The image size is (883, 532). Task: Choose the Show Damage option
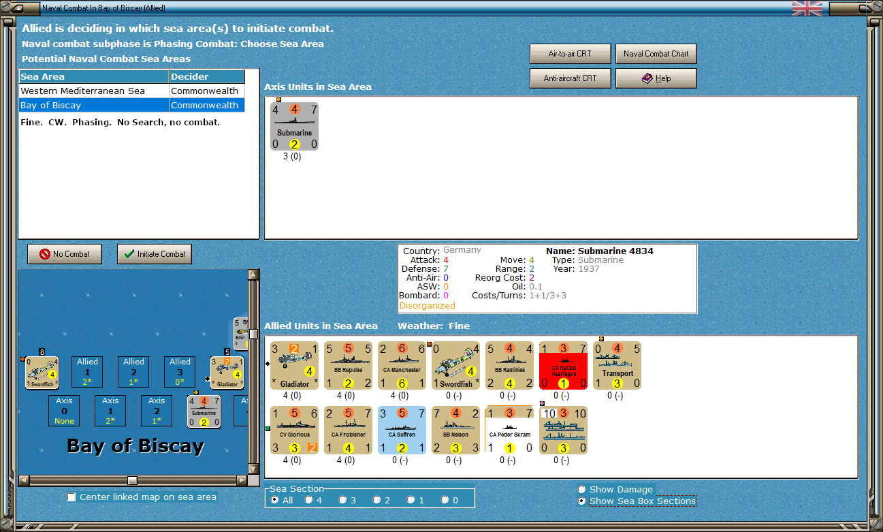click(x=615, y=489)
